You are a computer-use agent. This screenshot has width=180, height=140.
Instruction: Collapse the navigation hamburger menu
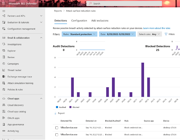pos(4,11)
